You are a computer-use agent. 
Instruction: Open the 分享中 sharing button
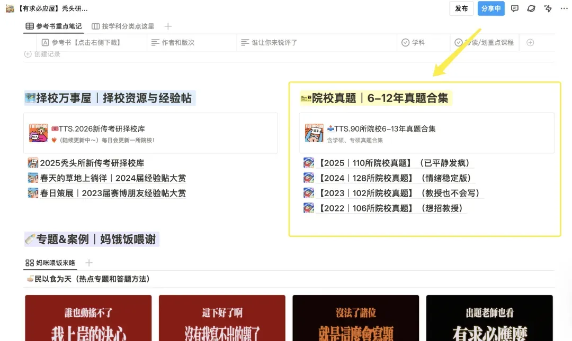[x=491, y=8]
